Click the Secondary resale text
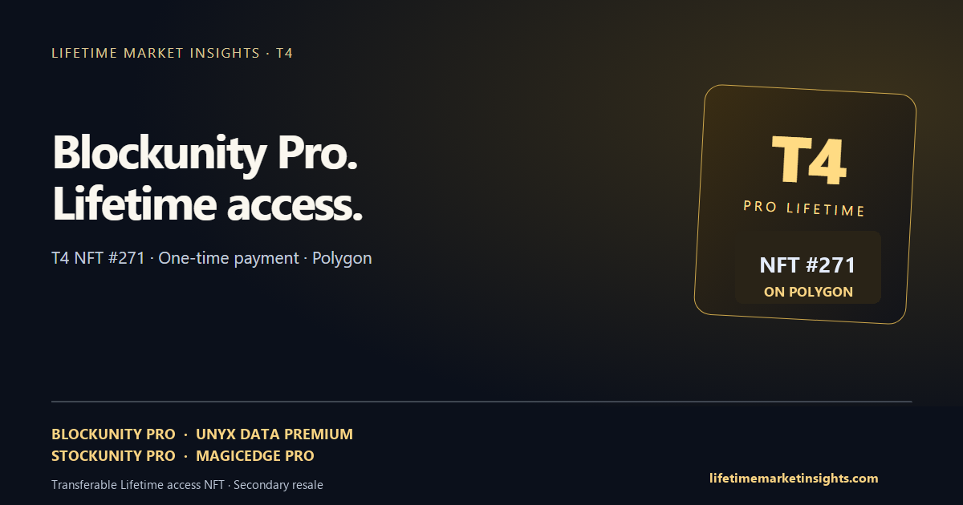 278,485
